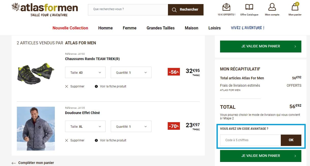Open Mon compte via the person icon
This screenshot has height=166, width=310.
(272, 7)
